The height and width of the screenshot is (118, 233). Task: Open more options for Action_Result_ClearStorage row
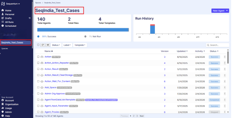[225, 75]
